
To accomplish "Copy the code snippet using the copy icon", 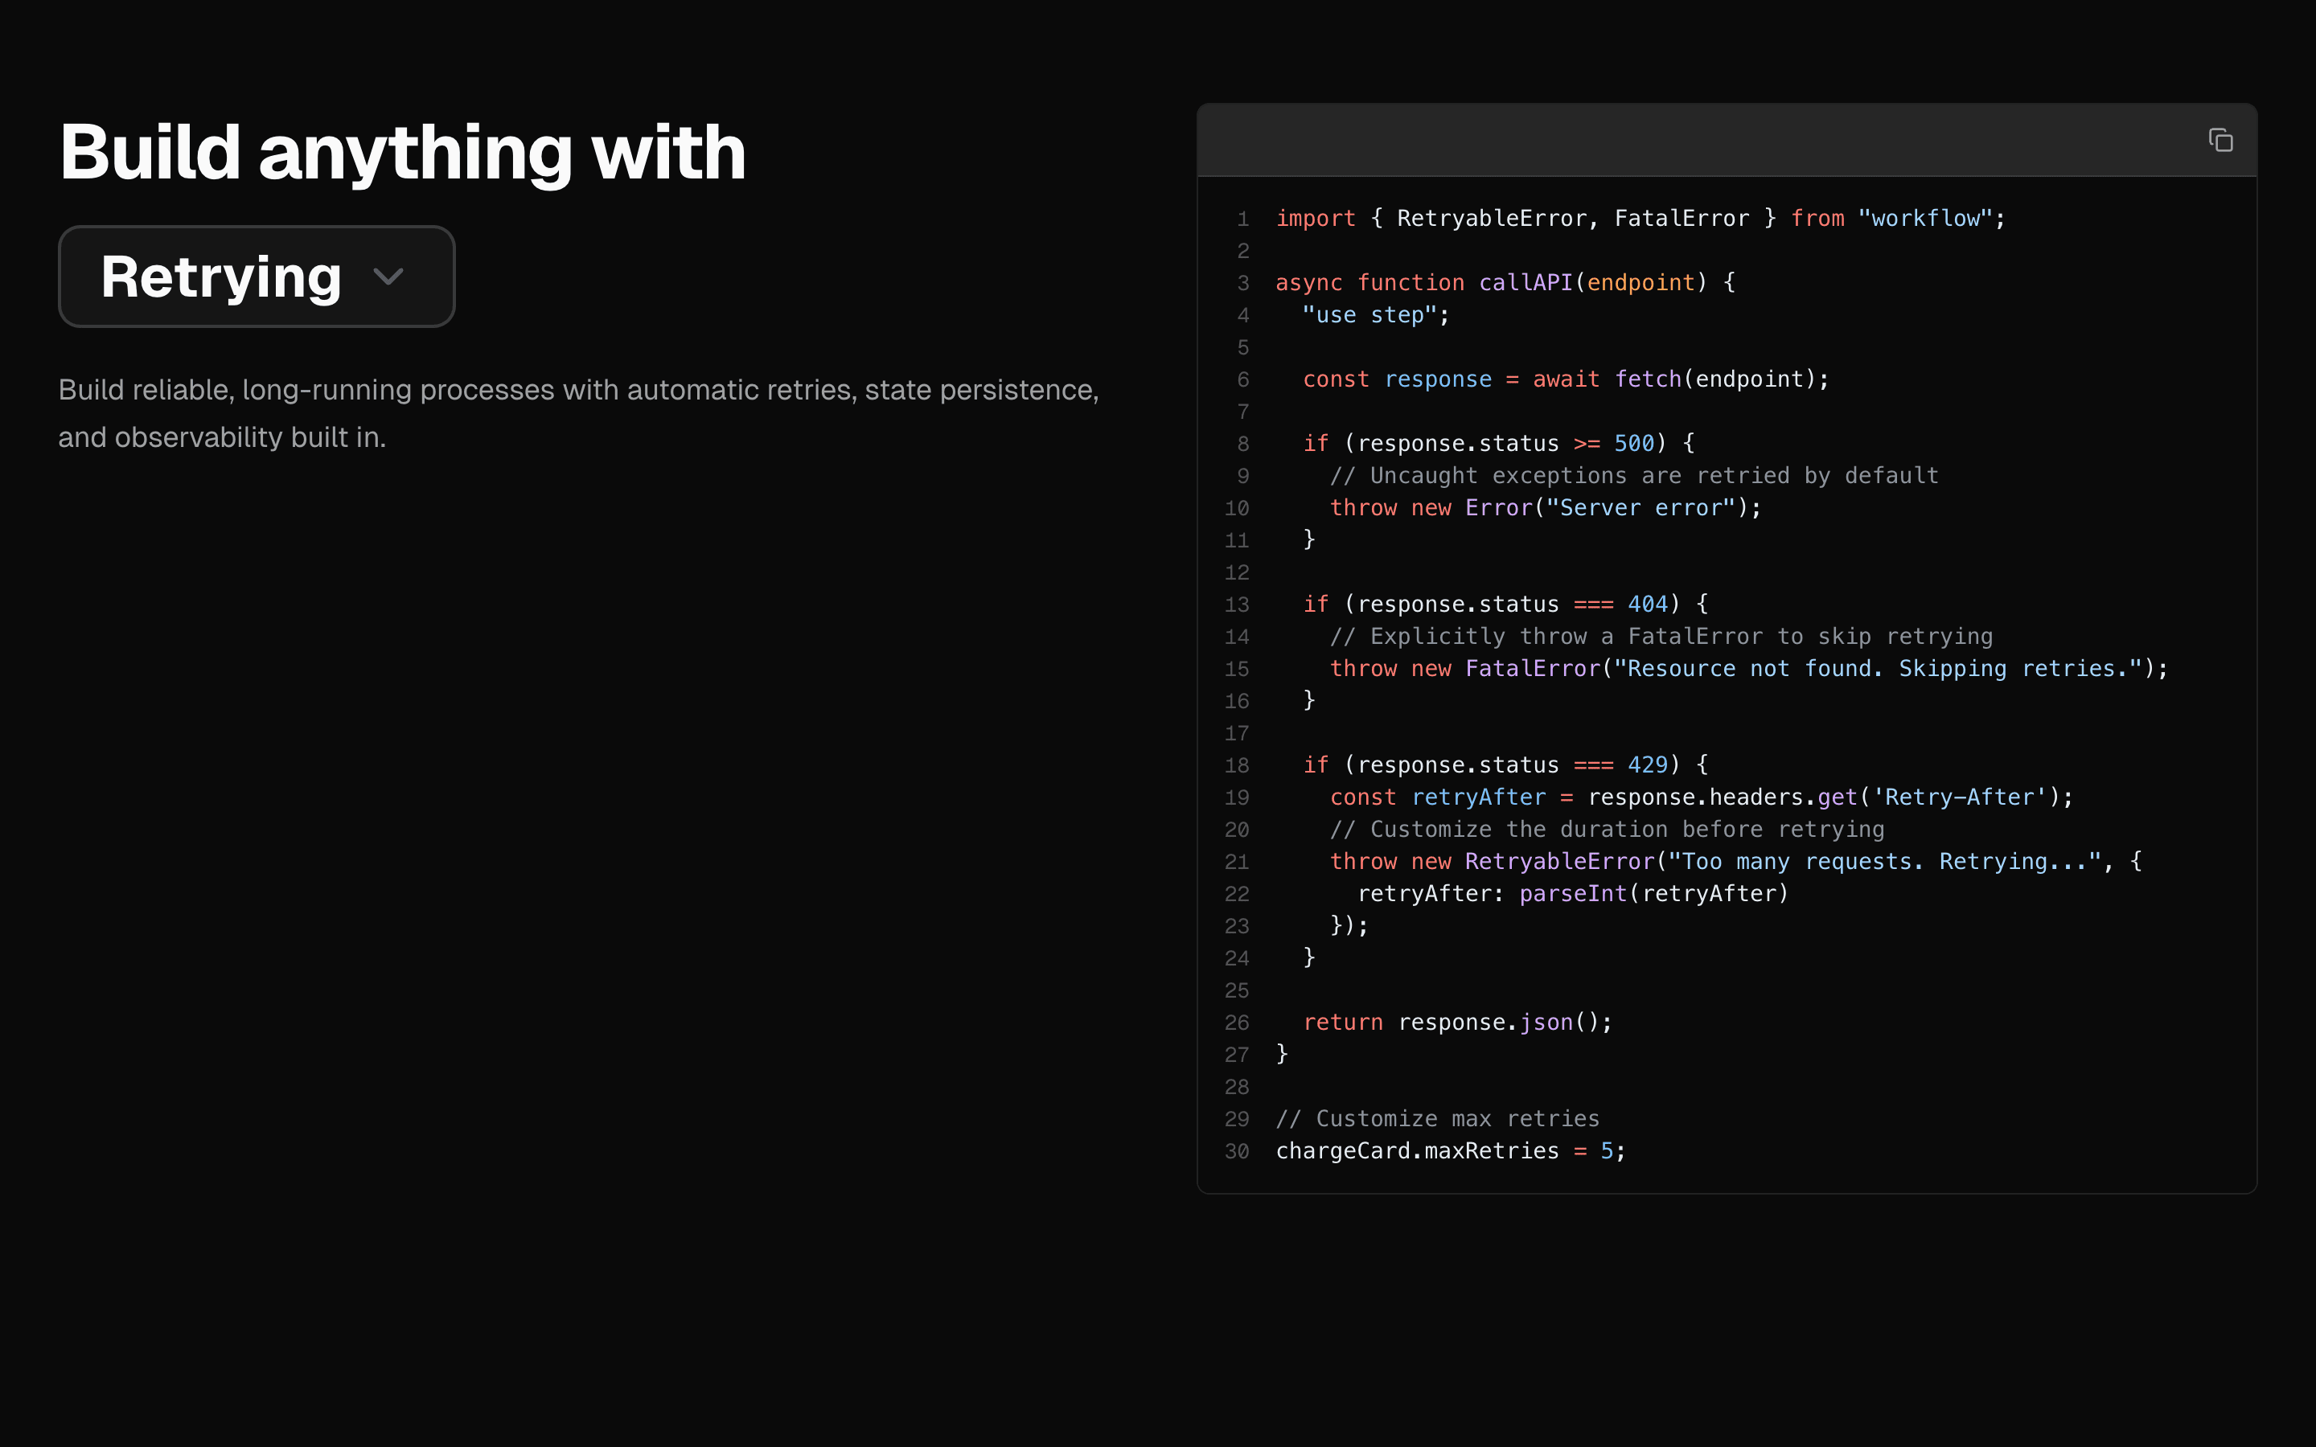I will coord(2222,140).
